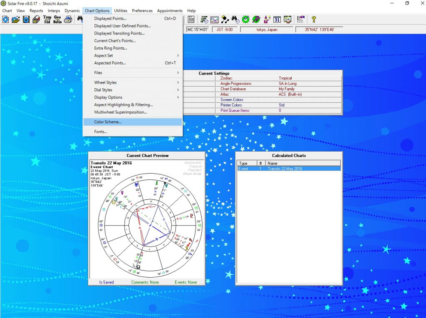Toggle the Geo/Helio toolbar button
This screenshot has height=318, width=426.
(x=57, y=19)
